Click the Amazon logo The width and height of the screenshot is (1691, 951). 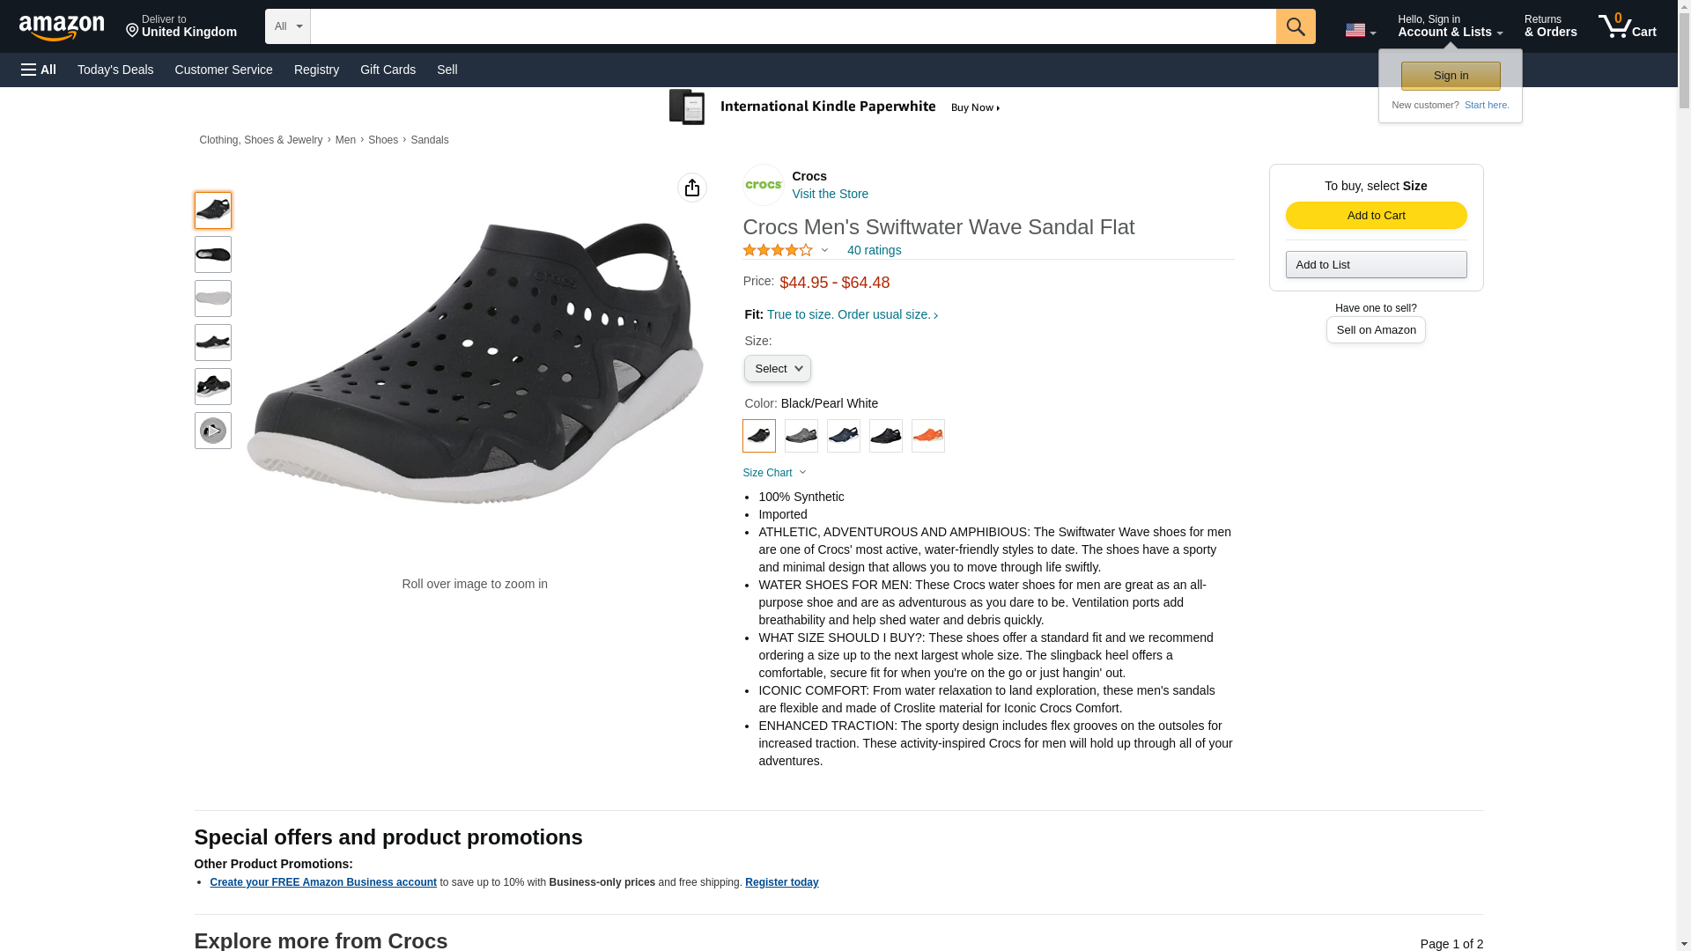click(x=62, y=27)
